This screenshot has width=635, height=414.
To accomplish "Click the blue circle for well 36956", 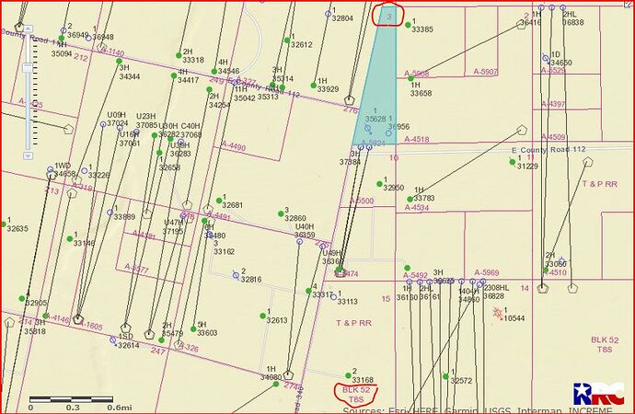I will [388, 133].
